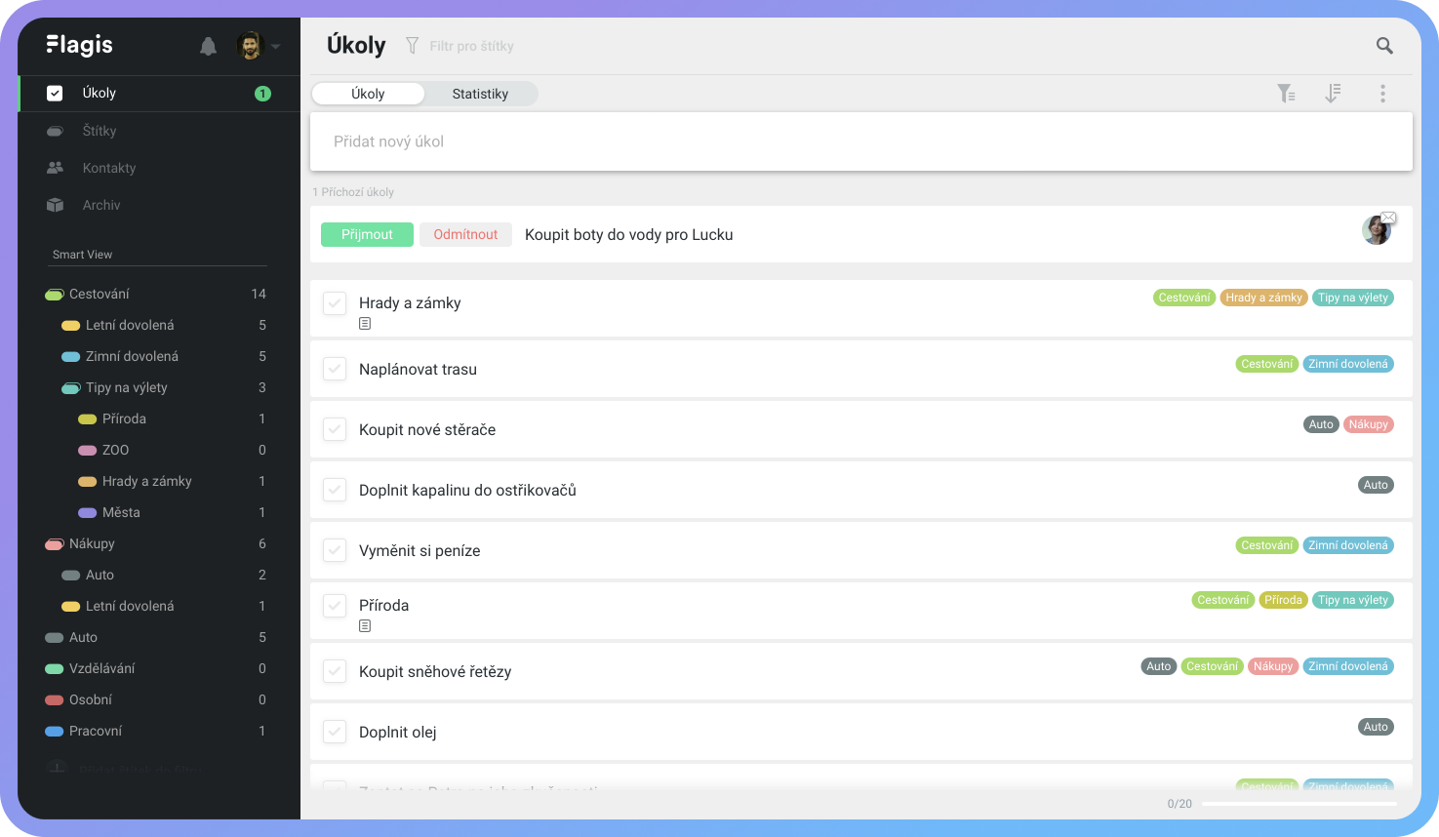
Task: Check off Doplnit olej task
Action: pos(335,732)
